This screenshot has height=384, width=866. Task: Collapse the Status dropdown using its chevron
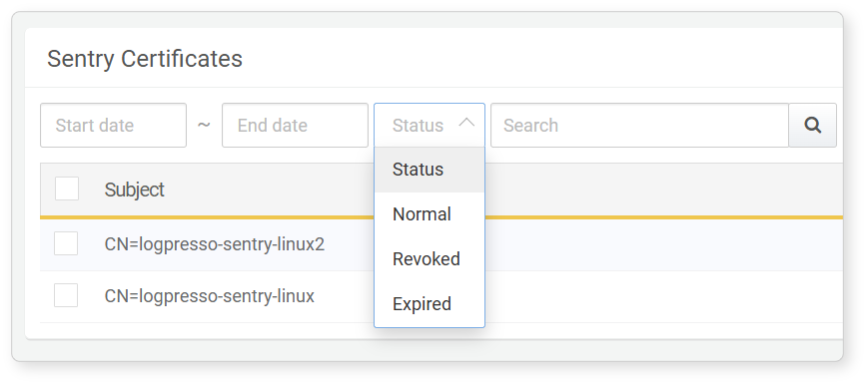466,124
